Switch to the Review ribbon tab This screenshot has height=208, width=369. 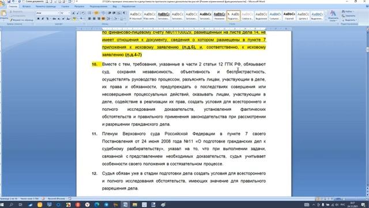pyautogui.click(x=99, y=6)
